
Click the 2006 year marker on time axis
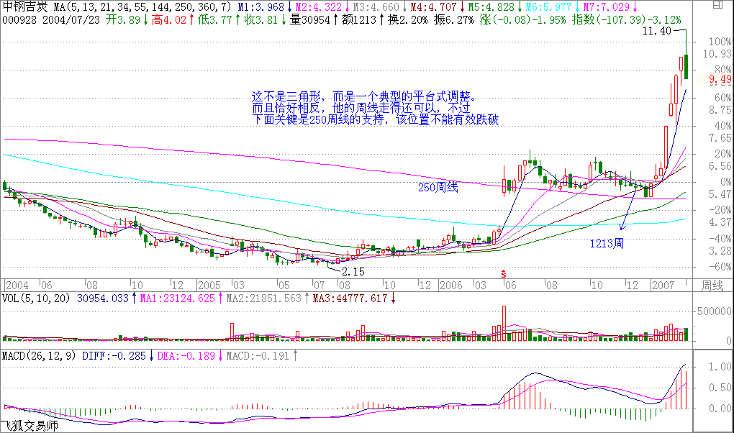tap(453, 286)
